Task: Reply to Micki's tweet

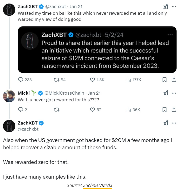Action: 21,110
